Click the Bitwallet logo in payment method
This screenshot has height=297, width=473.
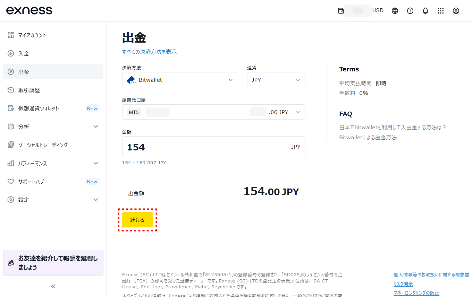[x=131, y=80]
